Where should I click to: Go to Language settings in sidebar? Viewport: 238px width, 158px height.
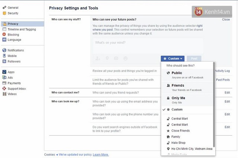pyautogui.click(x=15, y=40)
